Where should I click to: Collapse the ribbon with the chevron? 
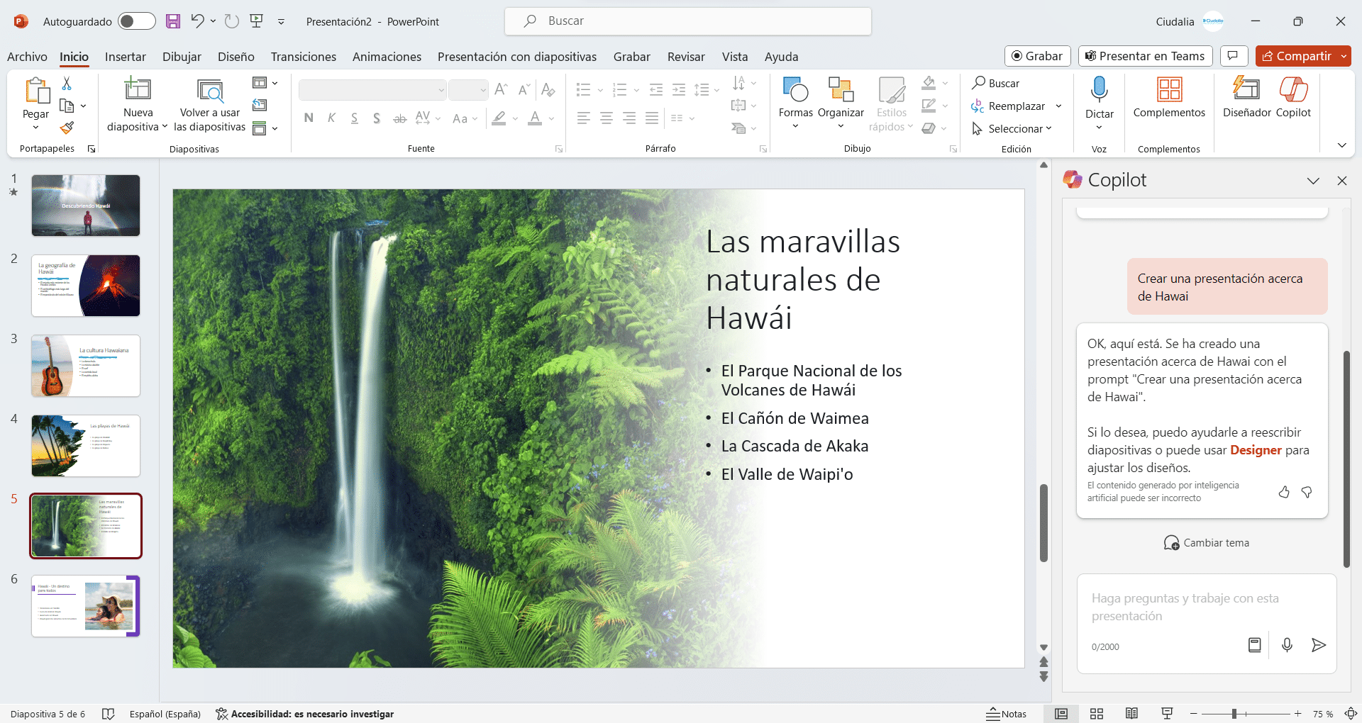(1341, 145)
